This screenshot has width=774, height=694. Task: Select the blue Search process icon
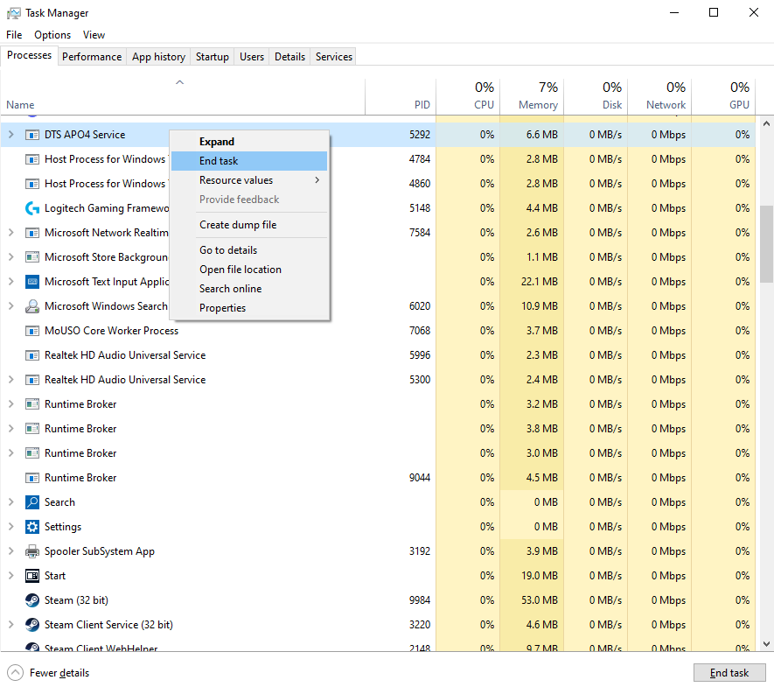click(32, 502)
